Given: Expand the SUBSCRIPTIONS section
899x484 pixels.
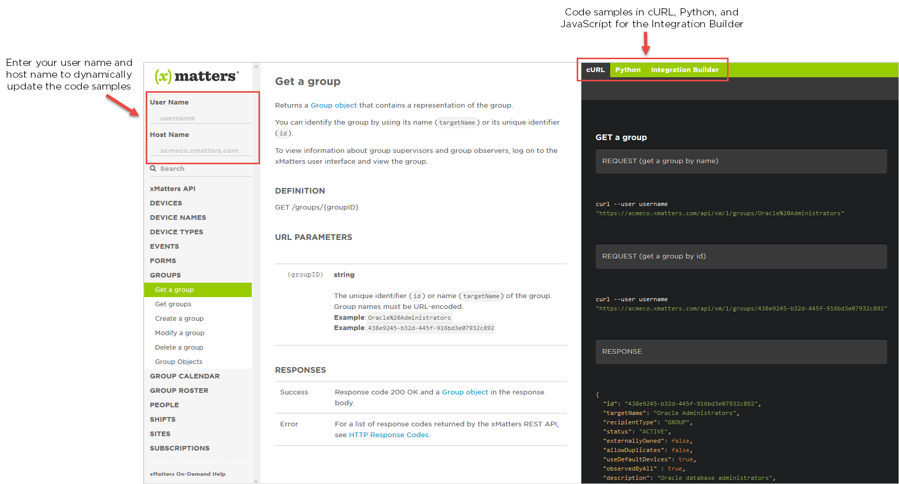Looking at the screenshot, I should [180, 448].
